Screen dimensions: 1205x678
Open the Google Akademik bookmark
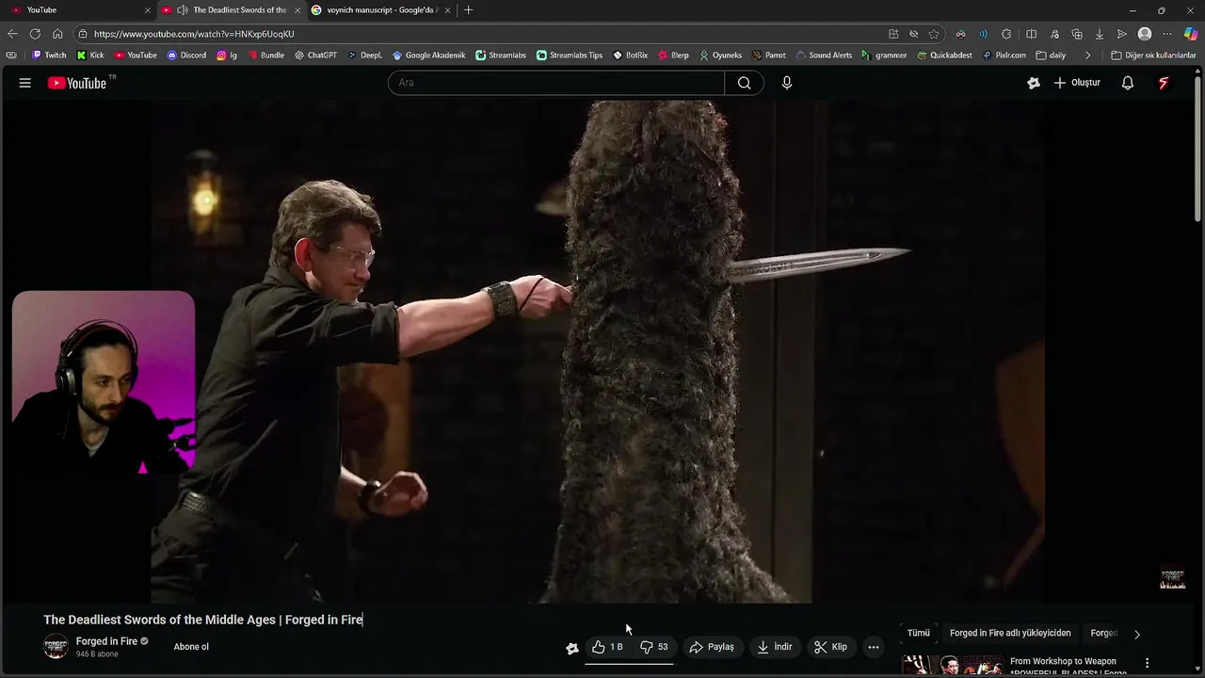[428, 56]
